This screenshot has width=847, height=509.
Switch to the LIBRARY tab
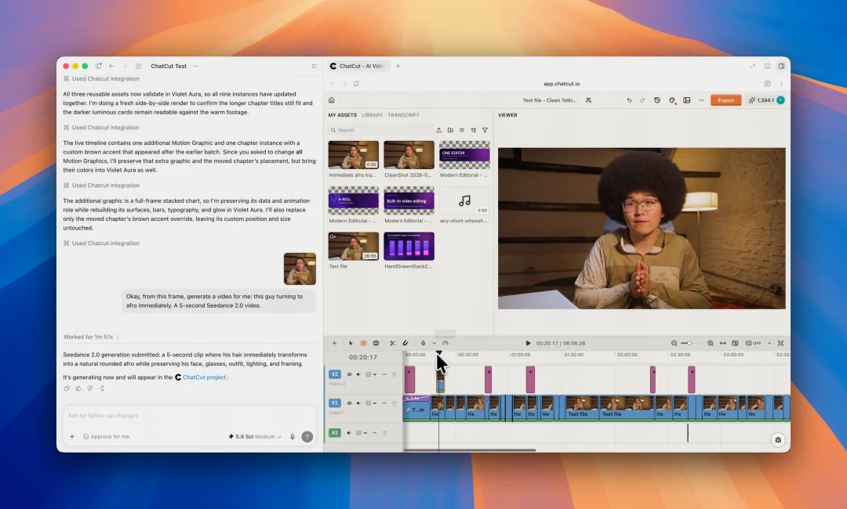coord(373,115)
